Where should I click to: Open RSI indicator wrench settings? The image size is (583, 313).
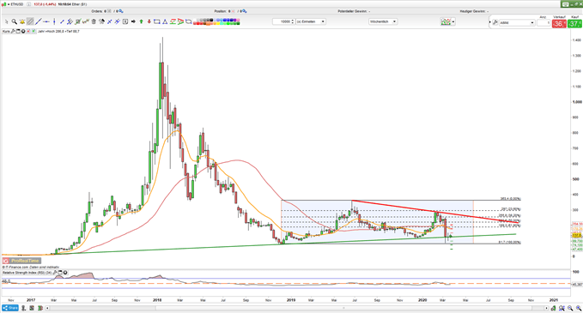pos(54,273)
